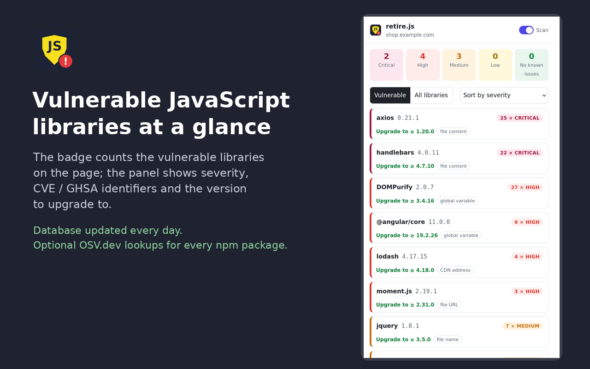
Task: Click Upgrade to ≥ 1.20.0 text
Action: pyautogui.click(x=405, y=131)
